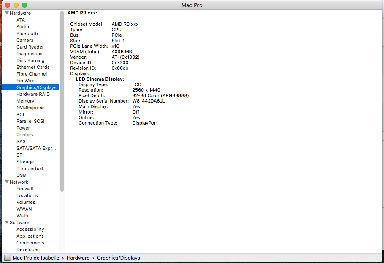Select Components under Software

click(x=30, y=243)
